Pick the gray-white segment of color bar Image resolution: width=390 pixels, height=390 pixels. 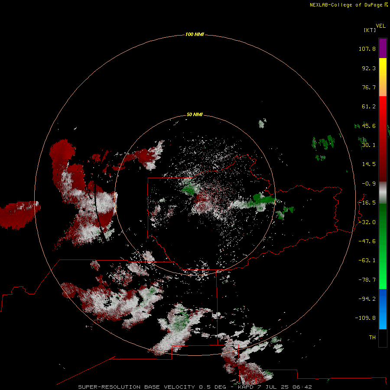[383, 193]
